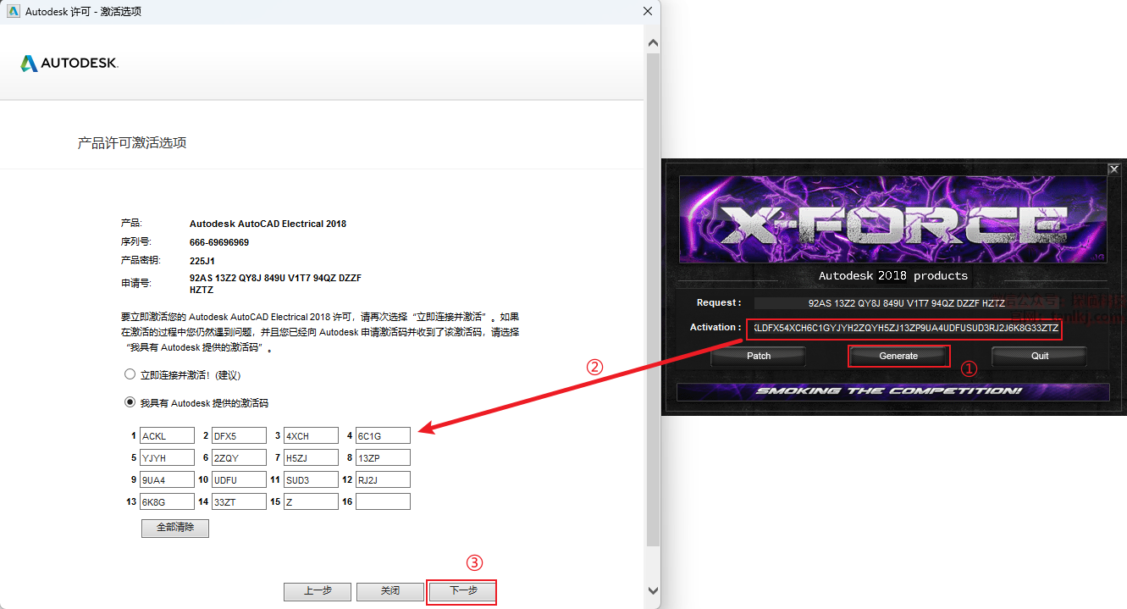Click activation code field 6 containing 2ZQY

tap(239, 457)
